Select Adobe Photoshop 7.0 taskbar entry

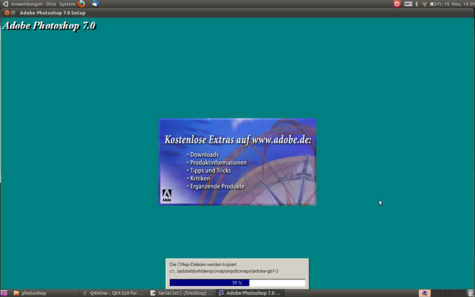[x=250, y=293]
